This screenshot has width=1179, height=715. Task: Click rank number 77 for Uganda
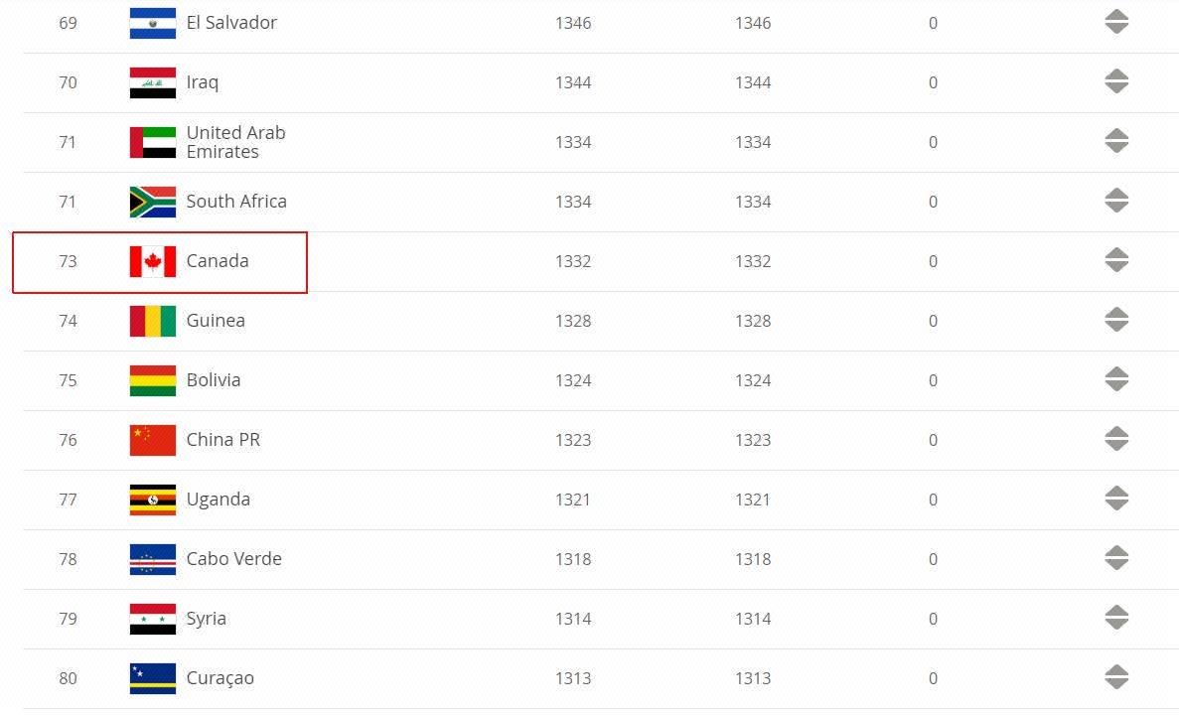68,500
